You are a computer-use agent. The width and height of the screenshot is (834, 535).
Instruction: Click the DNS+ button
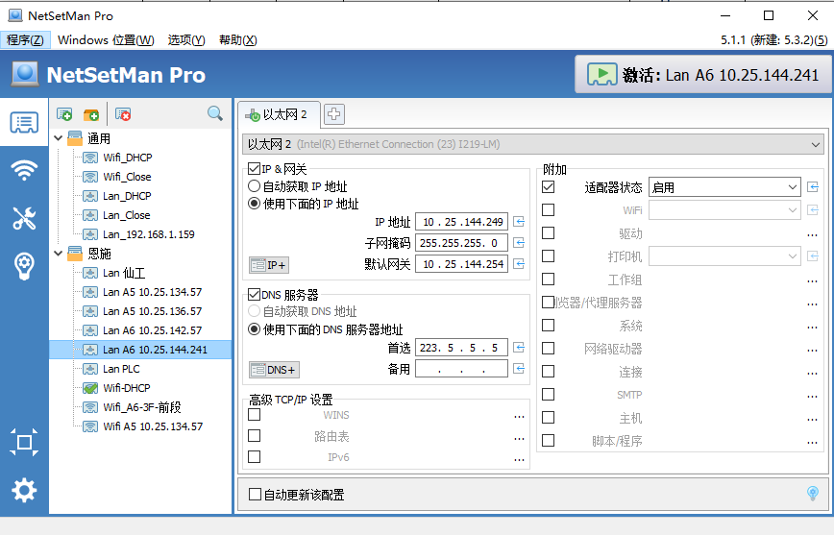[274, 370]
